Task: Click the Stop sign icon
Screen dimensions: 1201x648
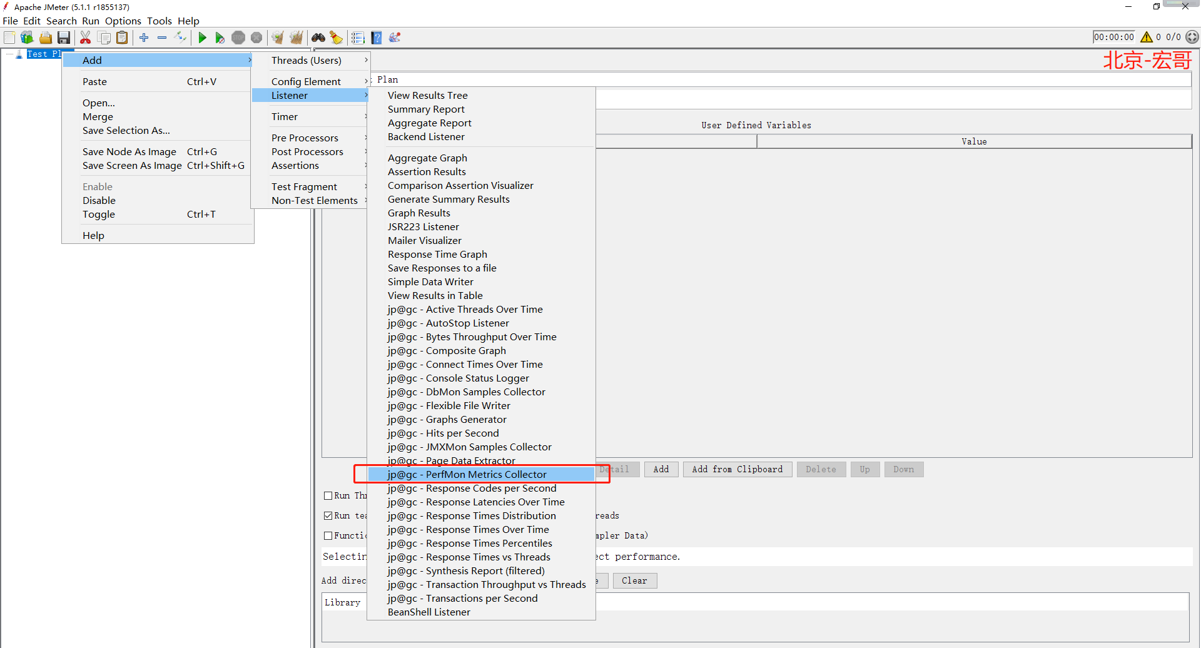Action: pyautogui.click(x=238, y=38)
